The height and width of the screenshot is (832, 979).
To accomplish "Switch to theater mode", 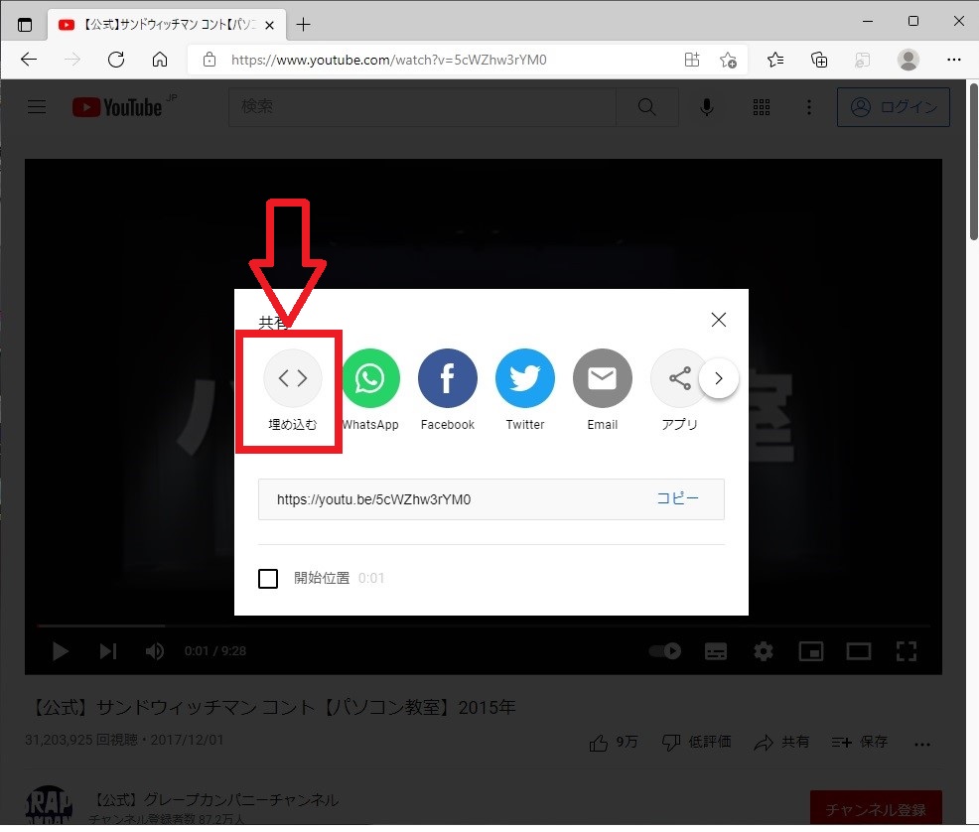I will click(x=859, y=651).
